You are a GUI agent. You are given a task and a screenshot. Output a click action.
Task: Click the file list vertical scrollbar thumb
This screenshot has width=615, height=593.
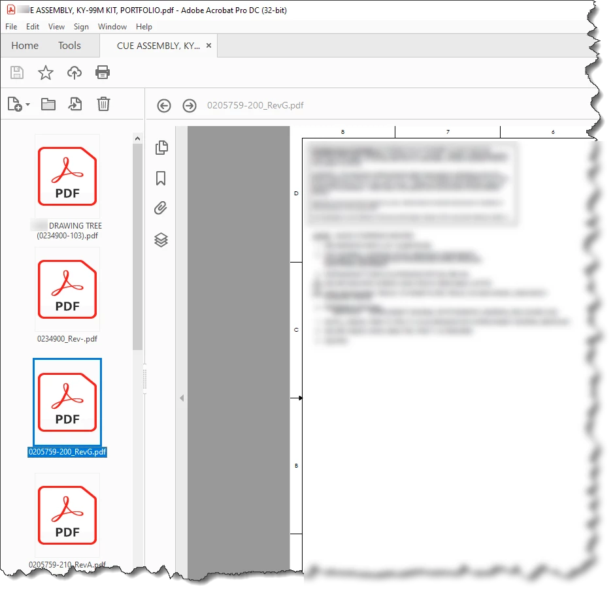coord(137,247)
